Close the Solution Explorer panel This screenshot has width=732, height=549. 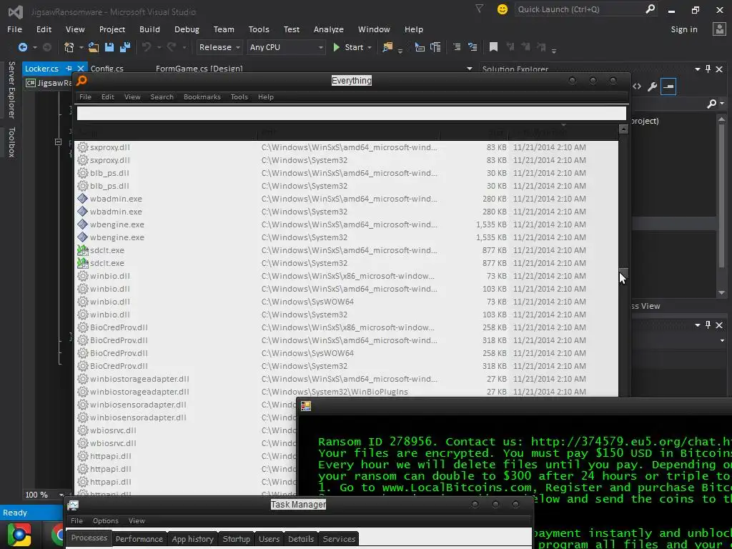pyautogui.click(x=719, y=69)
